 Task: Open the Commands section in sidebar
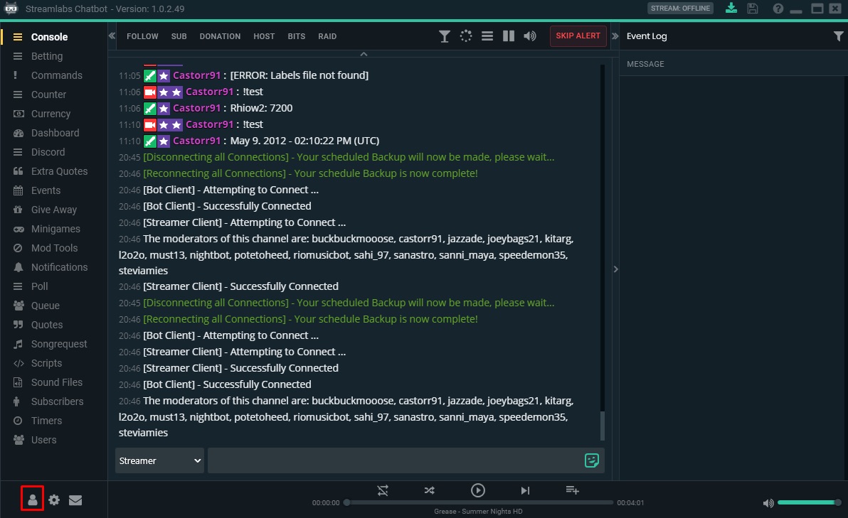point(56,75)
